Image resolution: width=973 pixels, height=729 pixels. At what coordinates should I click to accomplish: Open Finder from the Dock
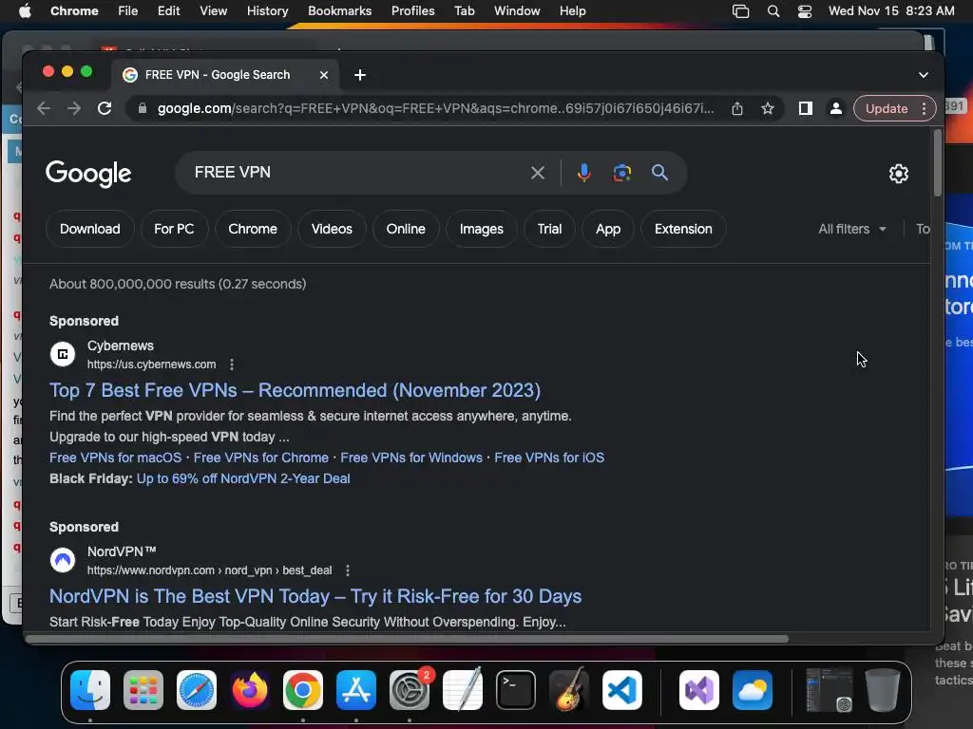point(90,690)
